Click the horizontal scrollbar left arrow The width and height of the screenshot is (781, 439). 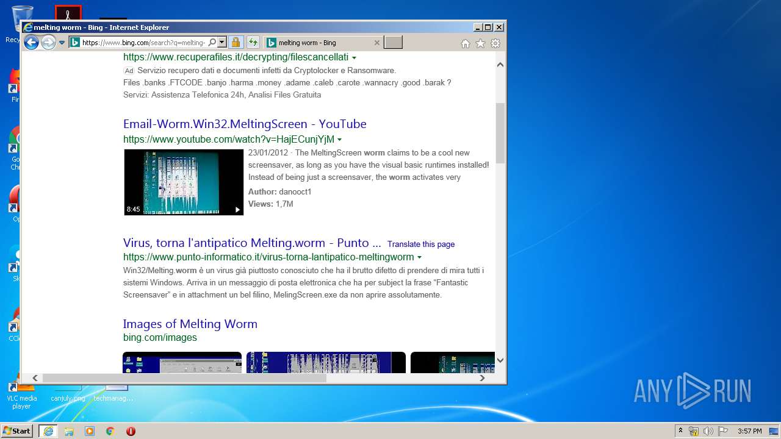click(x=35, y=378)
